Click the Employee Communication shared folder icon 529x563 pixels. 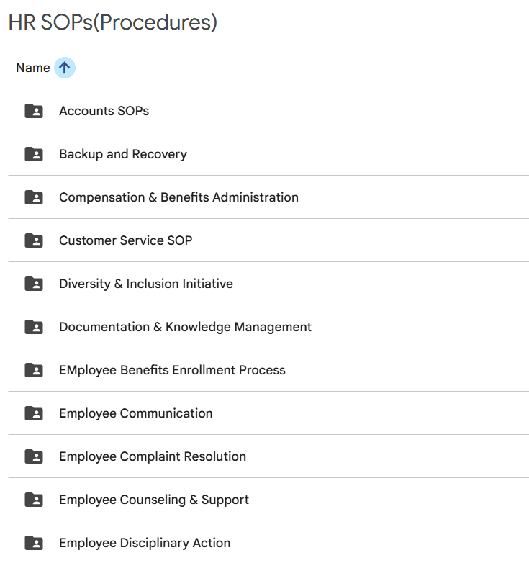34,413
